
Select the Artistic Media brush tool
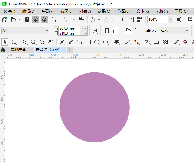point(71,42)
